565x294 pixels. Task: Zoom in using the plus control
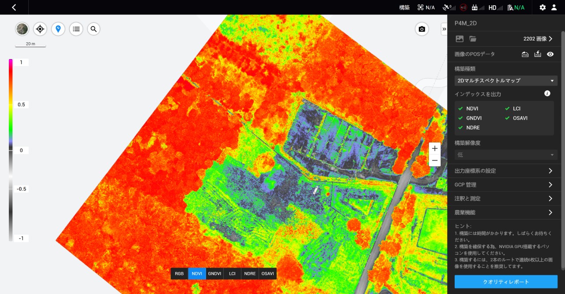coord(434,148)
